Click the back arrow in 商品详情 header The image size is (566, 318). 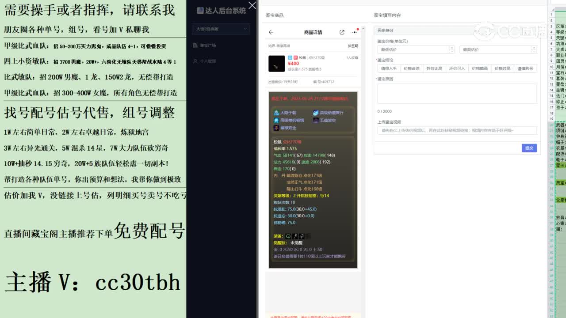[x=271, y=32]
